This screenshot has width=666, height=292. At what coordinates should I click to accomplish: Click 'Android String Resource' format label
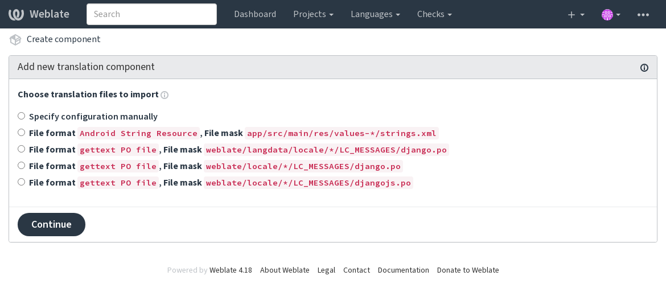click(138, 133)
